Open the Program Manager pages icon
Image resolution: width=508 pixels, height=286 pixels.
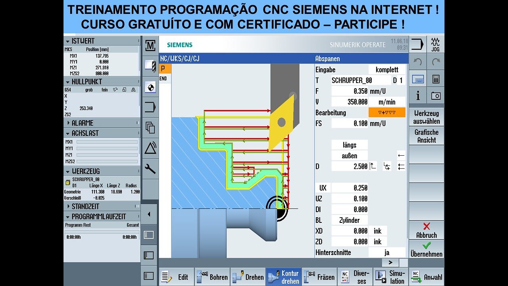pyautogui.click(x=150, y=128)
